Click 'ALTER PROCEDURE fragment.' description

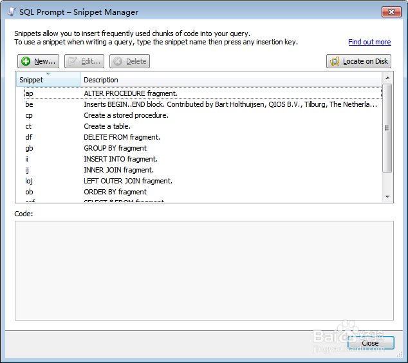click(131, 93)
